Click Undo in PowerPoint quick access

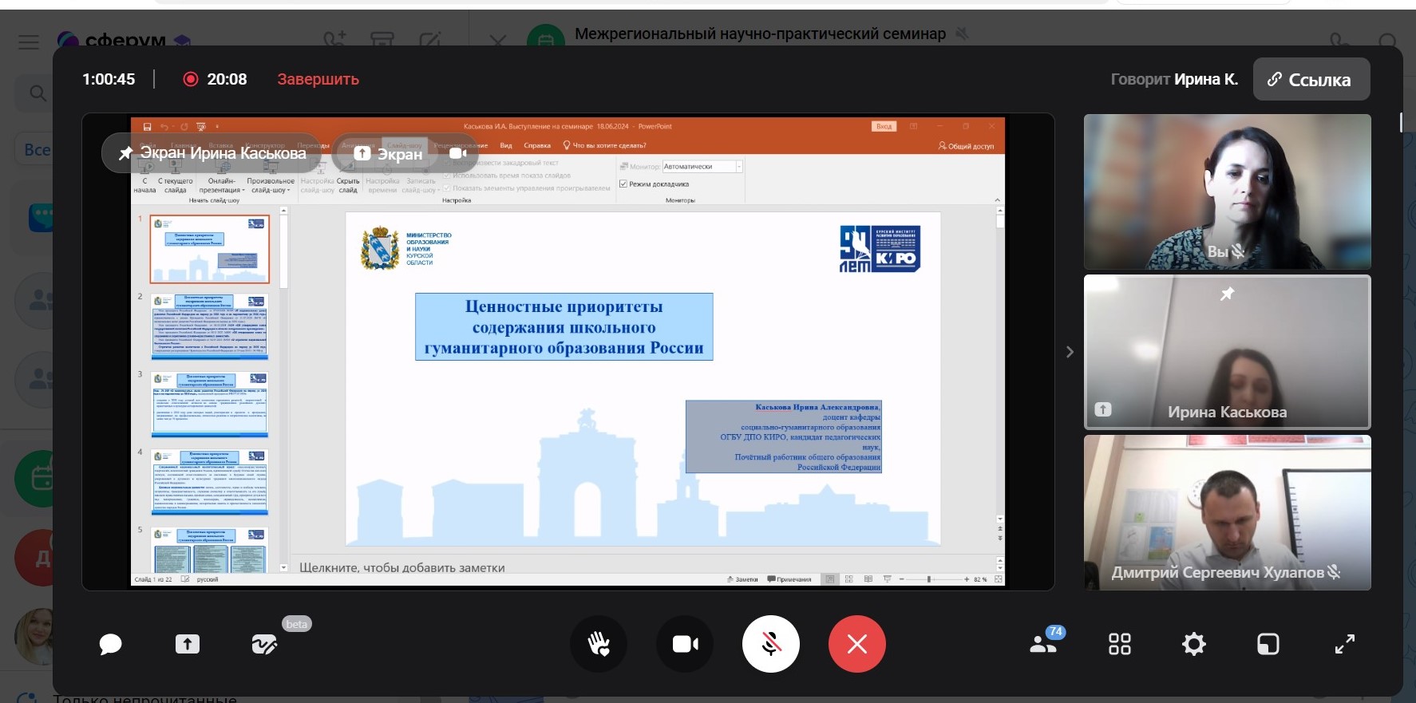pos(164,127)
